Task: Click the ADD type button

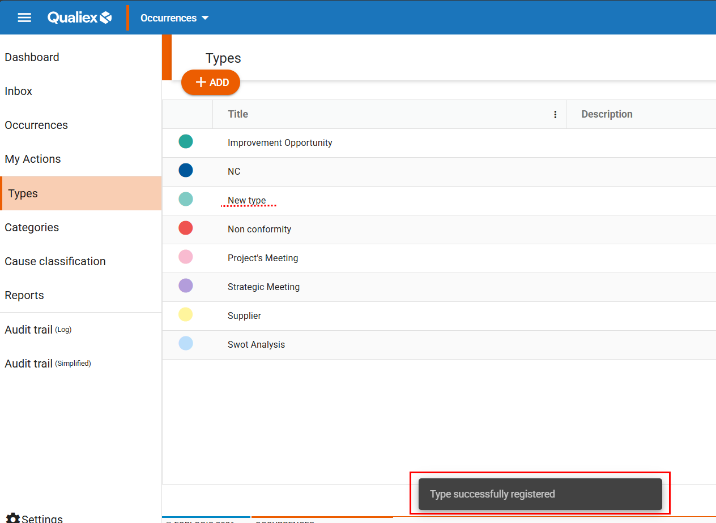Action: click(211, 83)
